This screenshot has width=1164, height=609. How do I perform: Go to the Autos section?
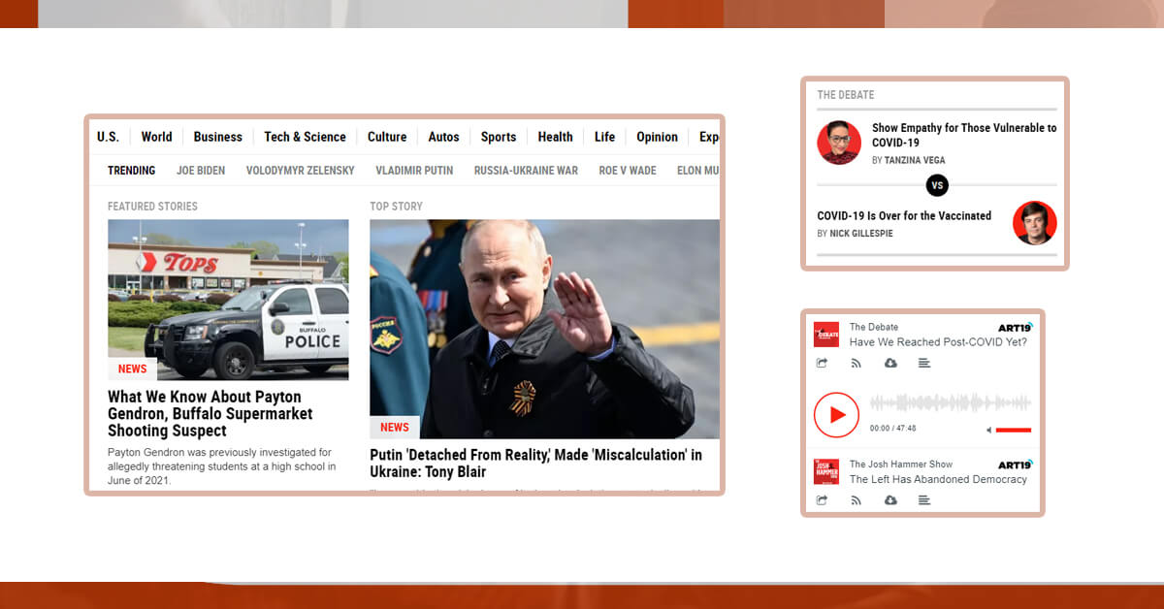pos(444,137)
